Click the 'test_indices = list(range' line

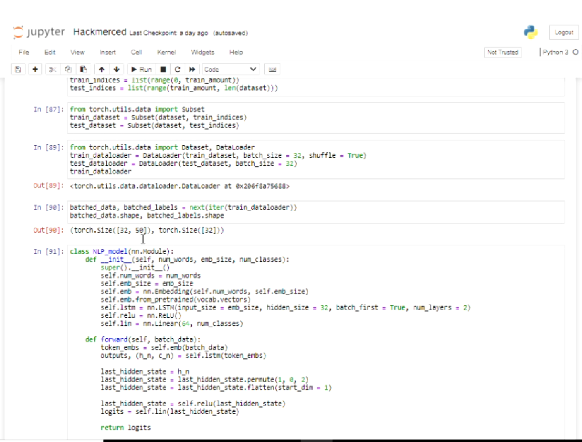tap(173, 88)
